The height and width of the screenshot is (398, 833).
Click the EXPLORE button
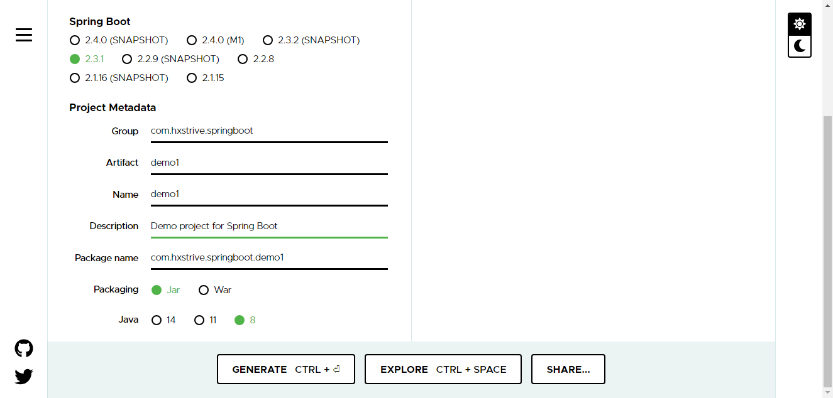(x=443, y=369)
